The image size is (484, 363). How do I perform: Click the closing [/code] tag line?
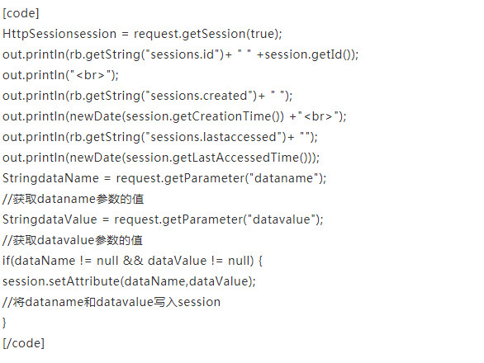[24, 343]
